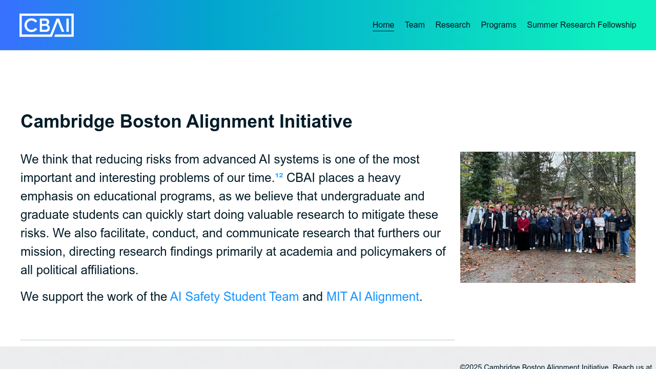Open Team from the top navigation bar
The image size is (656, 369).
tap(415, 25)
